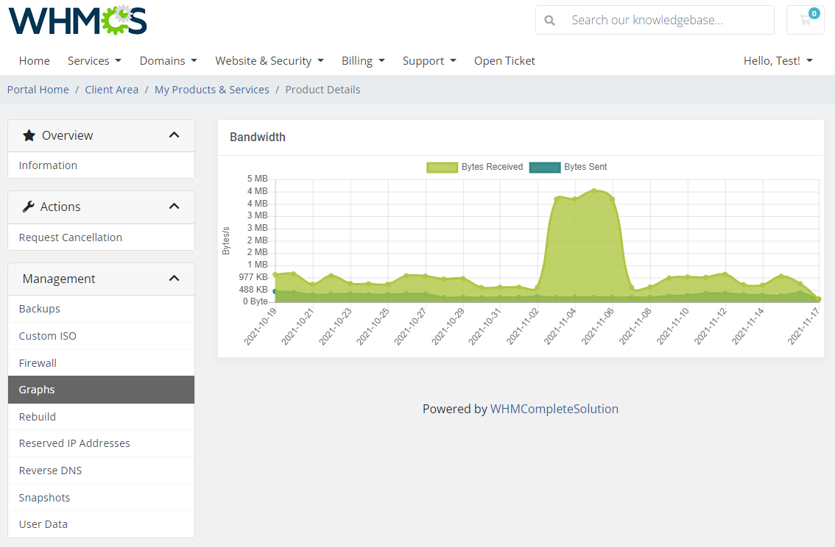Open the Hello, Test! account dropdown
The height and width of the screenshot is (547, 835).
click(778, 60)
